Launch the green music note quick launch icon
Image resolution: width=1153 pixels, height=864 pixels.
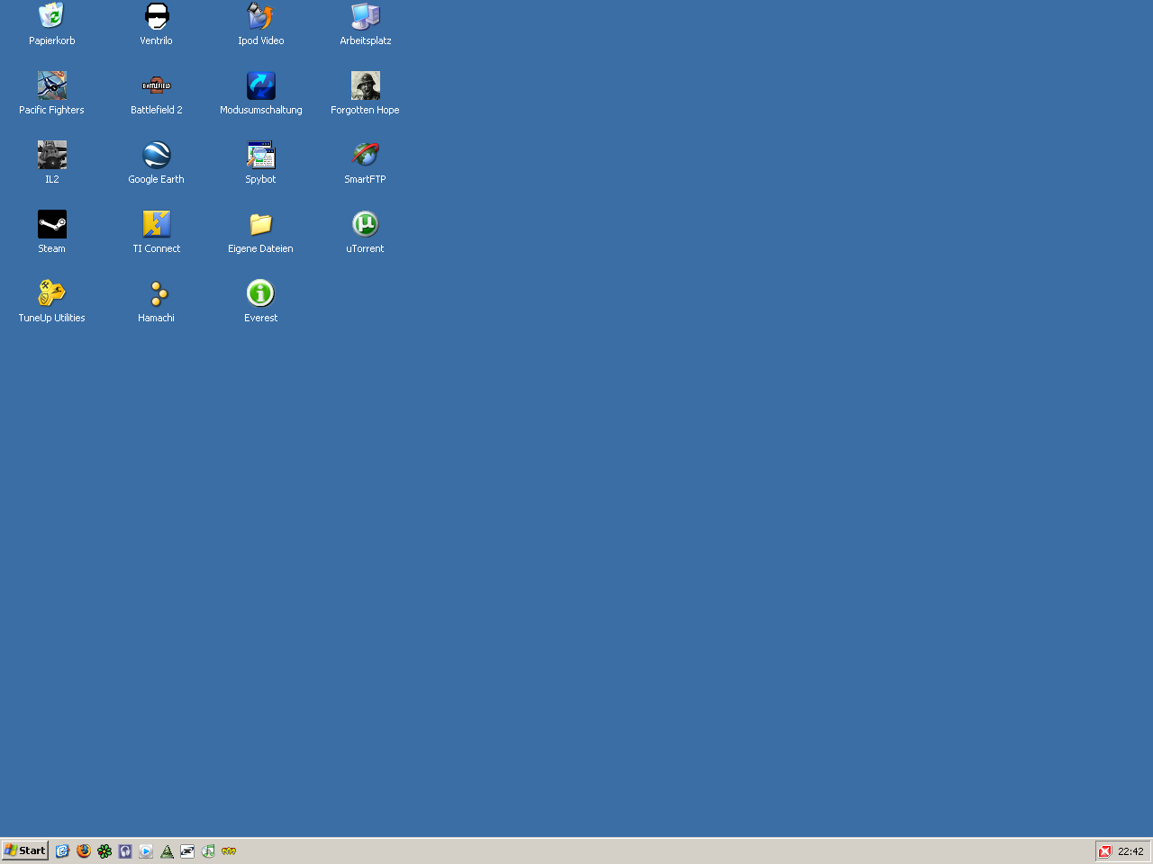coord(208,850)
